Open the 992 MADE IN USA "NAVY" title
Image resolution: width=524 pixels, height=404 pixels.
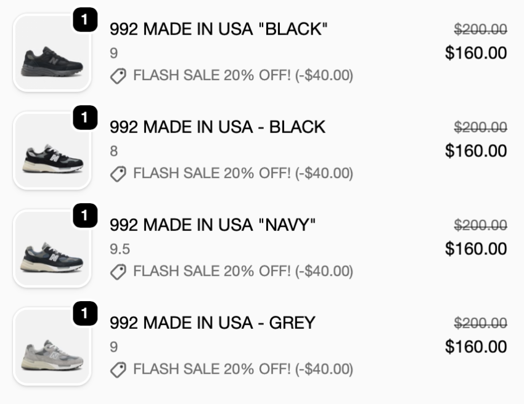pyautogui.click(x=212, y=225)
